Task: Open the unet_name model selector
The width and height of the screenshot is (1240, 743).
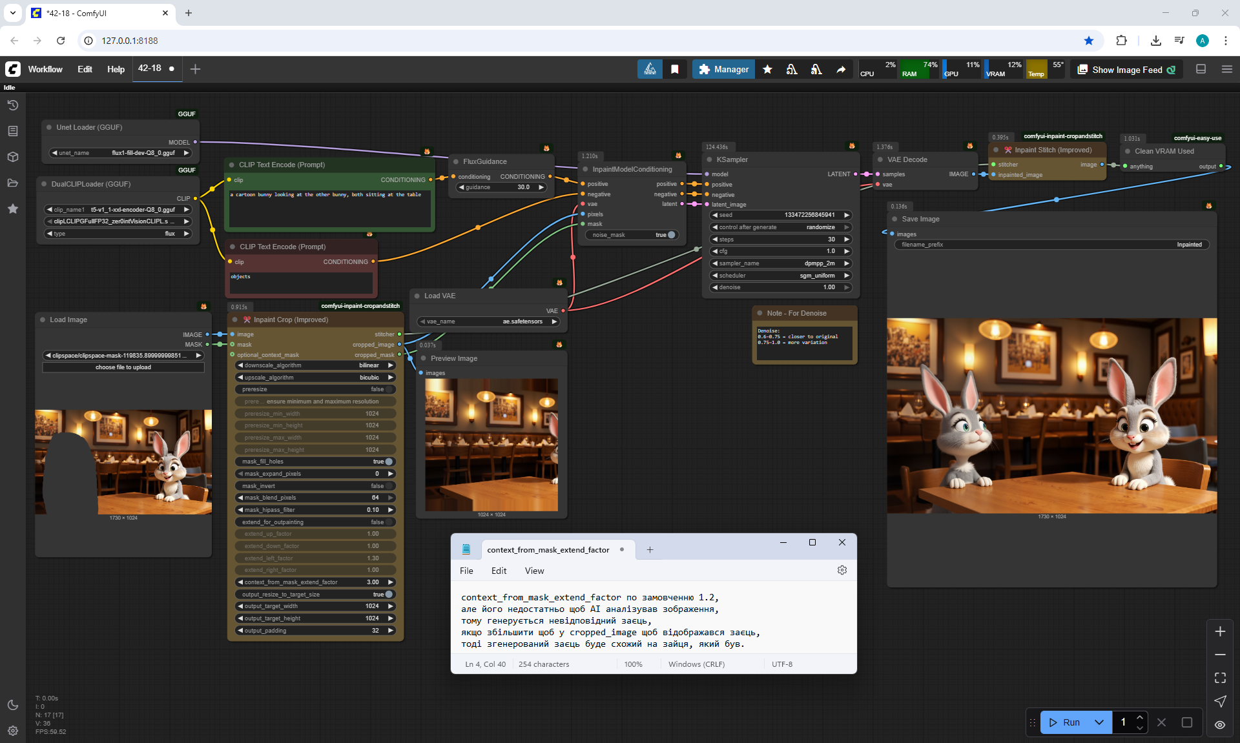Action: pyautogui.click(x=121, y=153)
